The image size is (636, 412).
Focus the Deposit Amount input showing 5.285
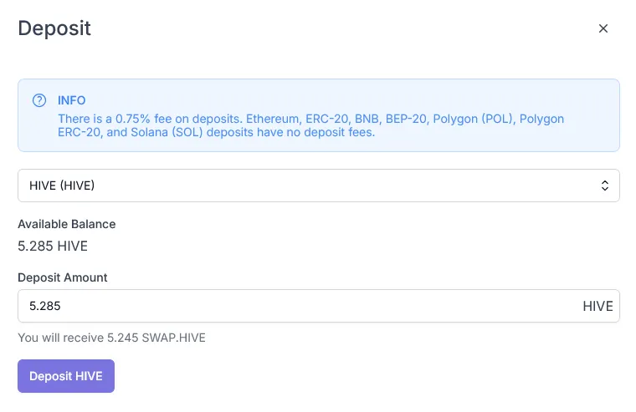[318, 306]
